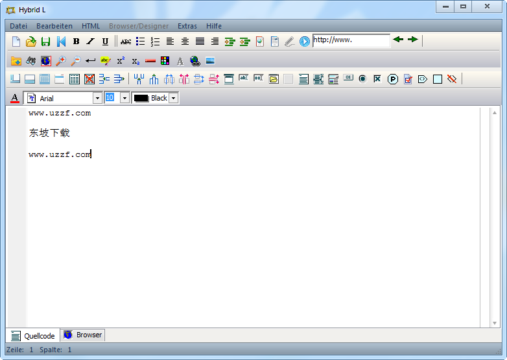Image resolution: width=507 pixels, height=360 pixels.
Task: Create a new document with the blank page icon
Action: [x=16, y=42]
